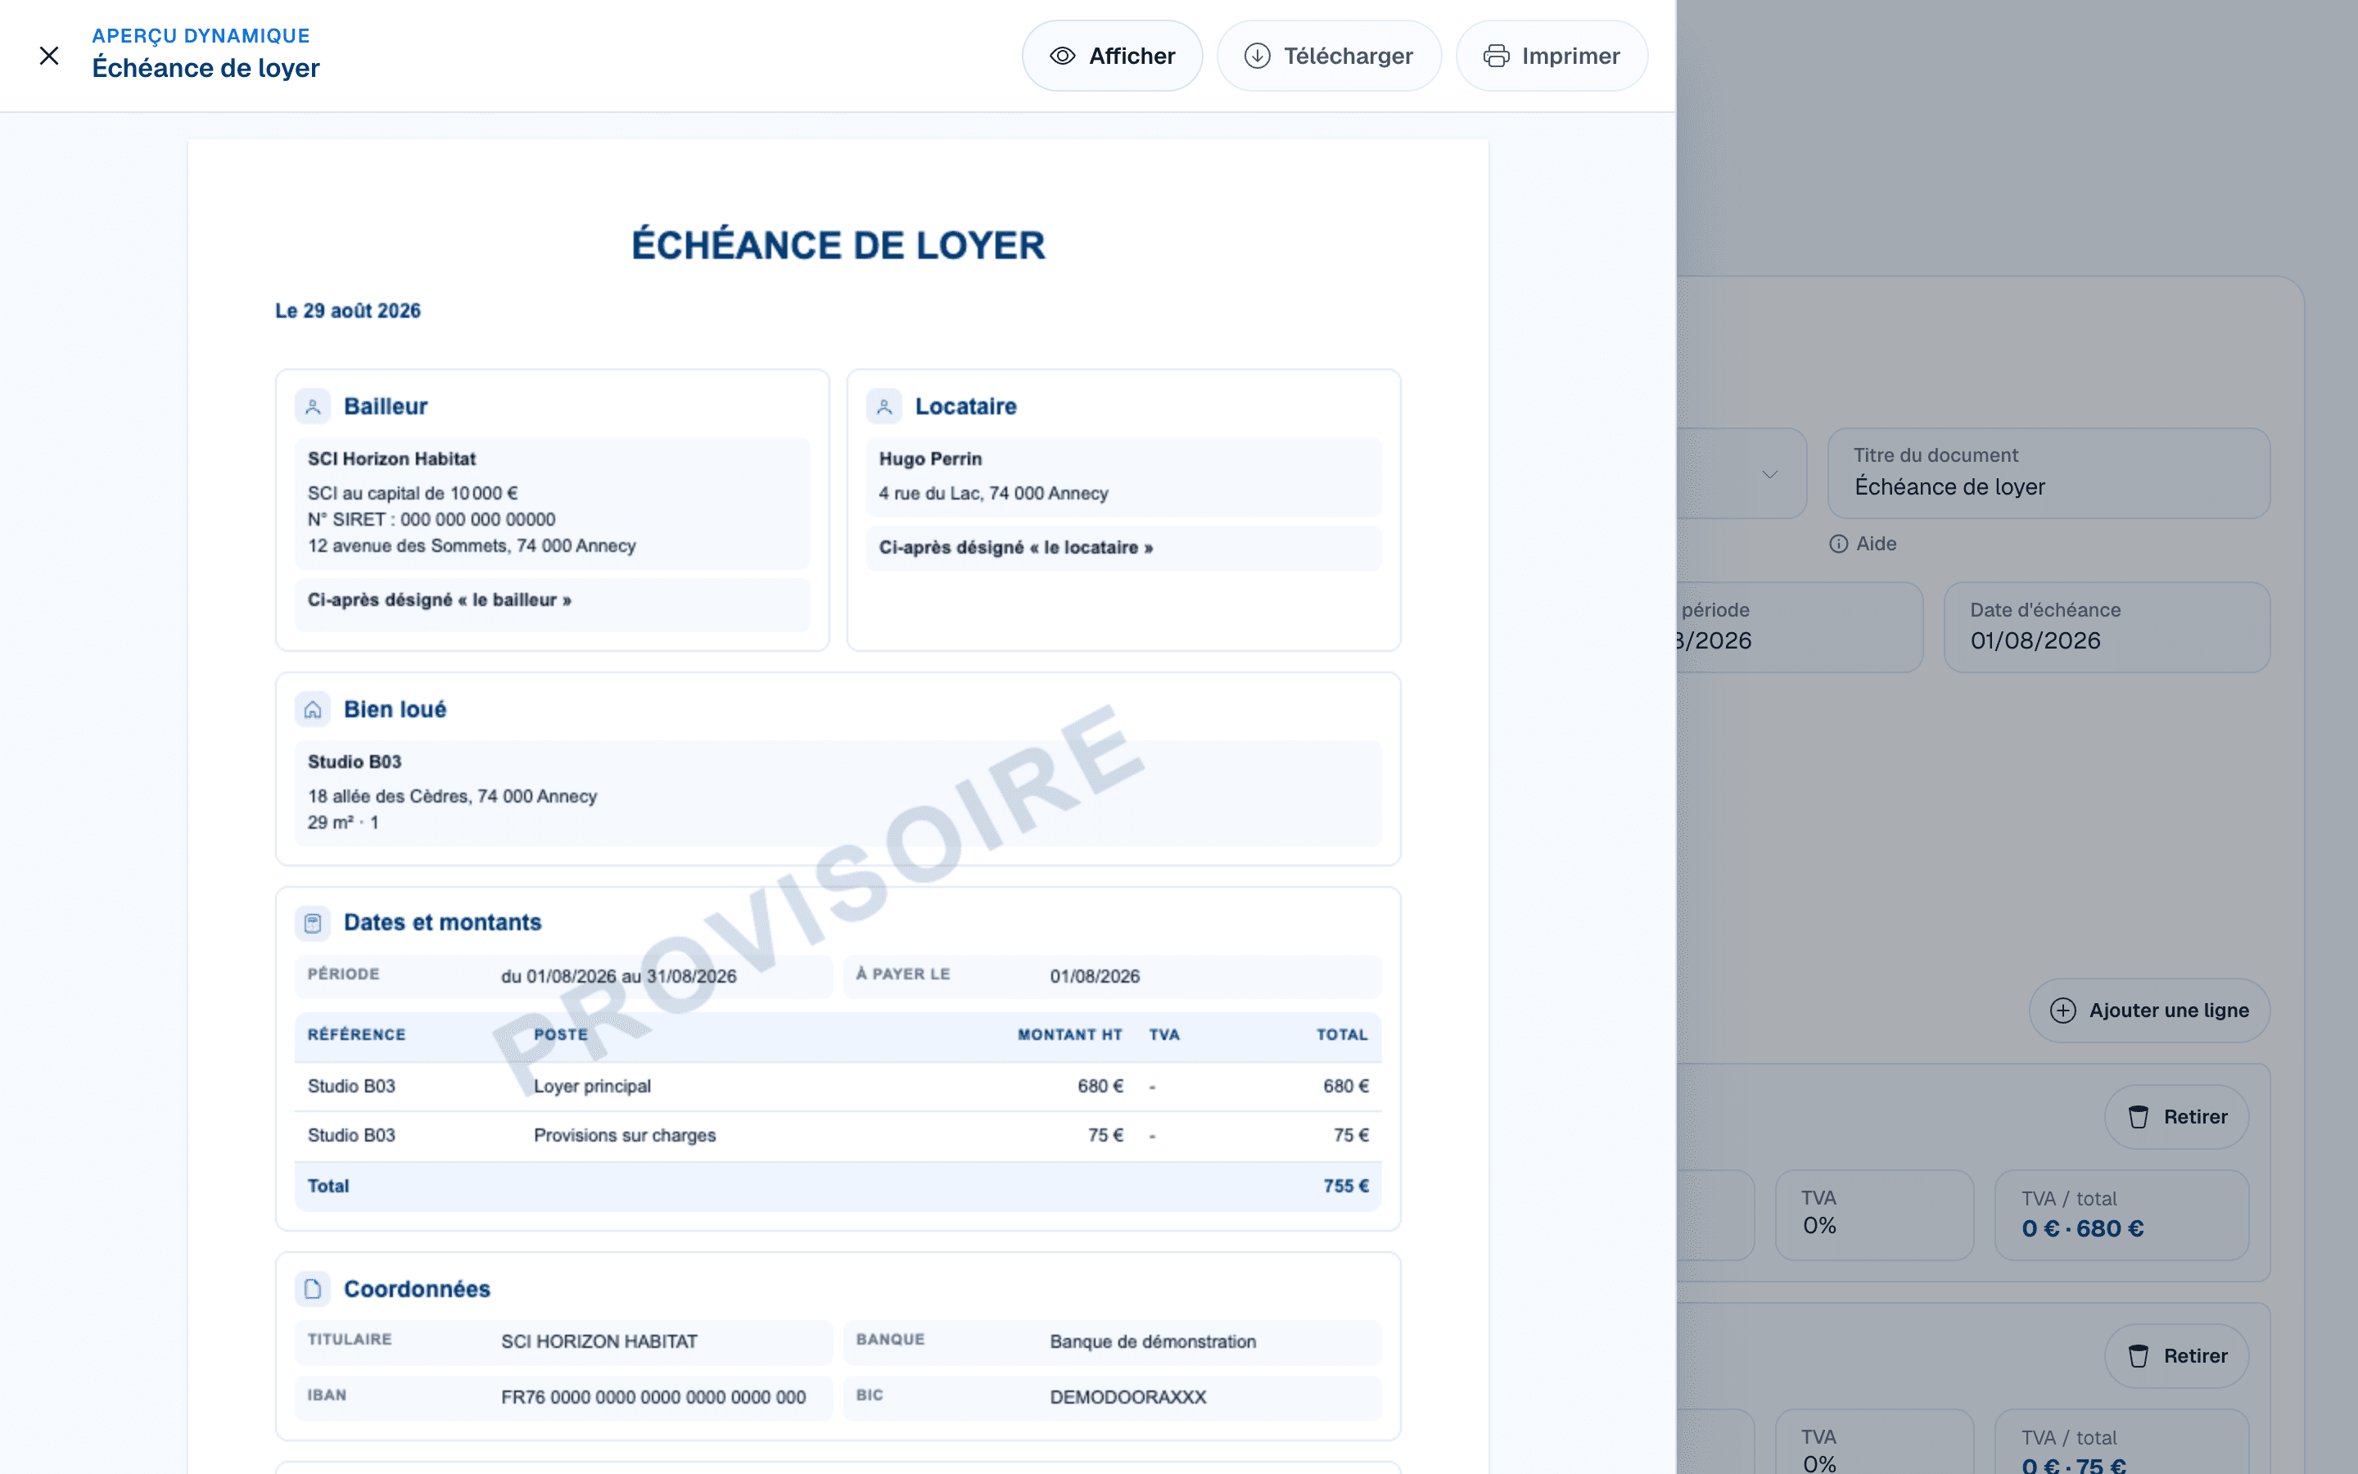Click Banque de démonstration value
Image resolution: width=2358 pixels, height=1474 pixels.
[x=1153, y=1342]
